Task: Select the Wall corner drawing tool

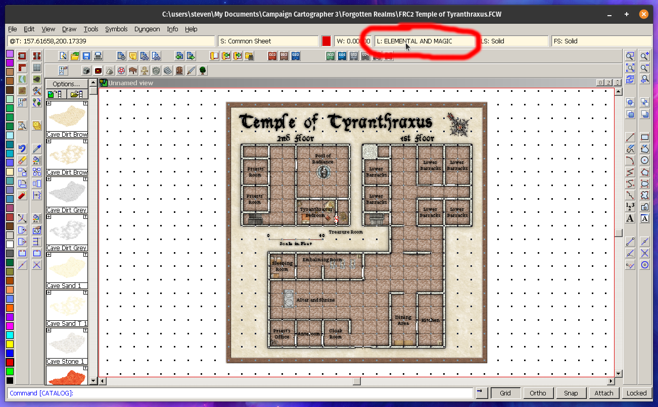Action: pos(22,68)
